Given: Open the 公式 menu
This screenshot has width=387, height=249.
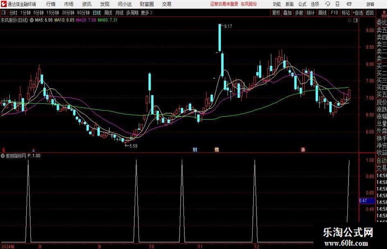Looking at the screenshot, I should (302, 4).
